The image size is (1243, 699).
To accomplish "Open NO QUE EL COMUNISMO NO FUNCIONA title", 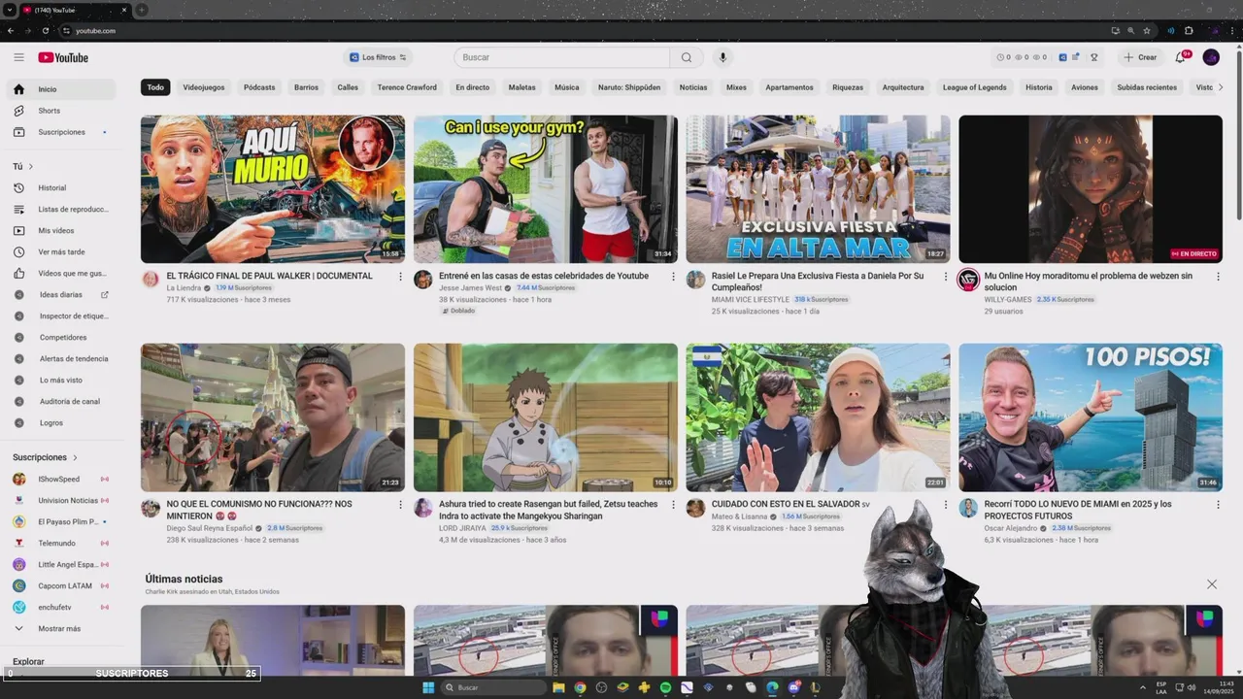I will [259, 510].
